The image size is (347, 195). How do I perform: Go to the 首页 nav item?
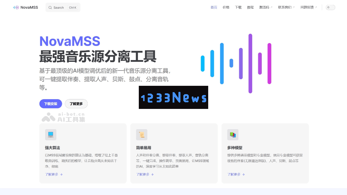coord(214,8)
